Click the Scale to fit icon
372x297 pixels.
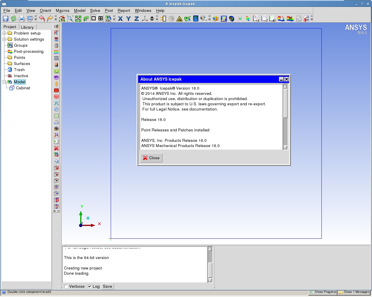click(78, 19)
